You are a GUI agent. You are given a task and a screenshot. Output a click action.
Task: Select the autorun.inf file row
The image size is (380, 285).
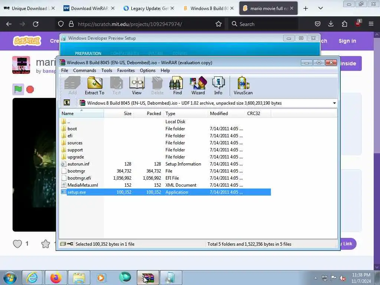click(x=165, y=164)
